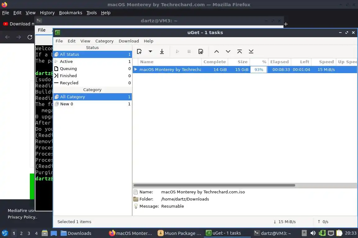Click the 00:08:33 elapsed time cell

pyautogui.click(x=281, y=70)
